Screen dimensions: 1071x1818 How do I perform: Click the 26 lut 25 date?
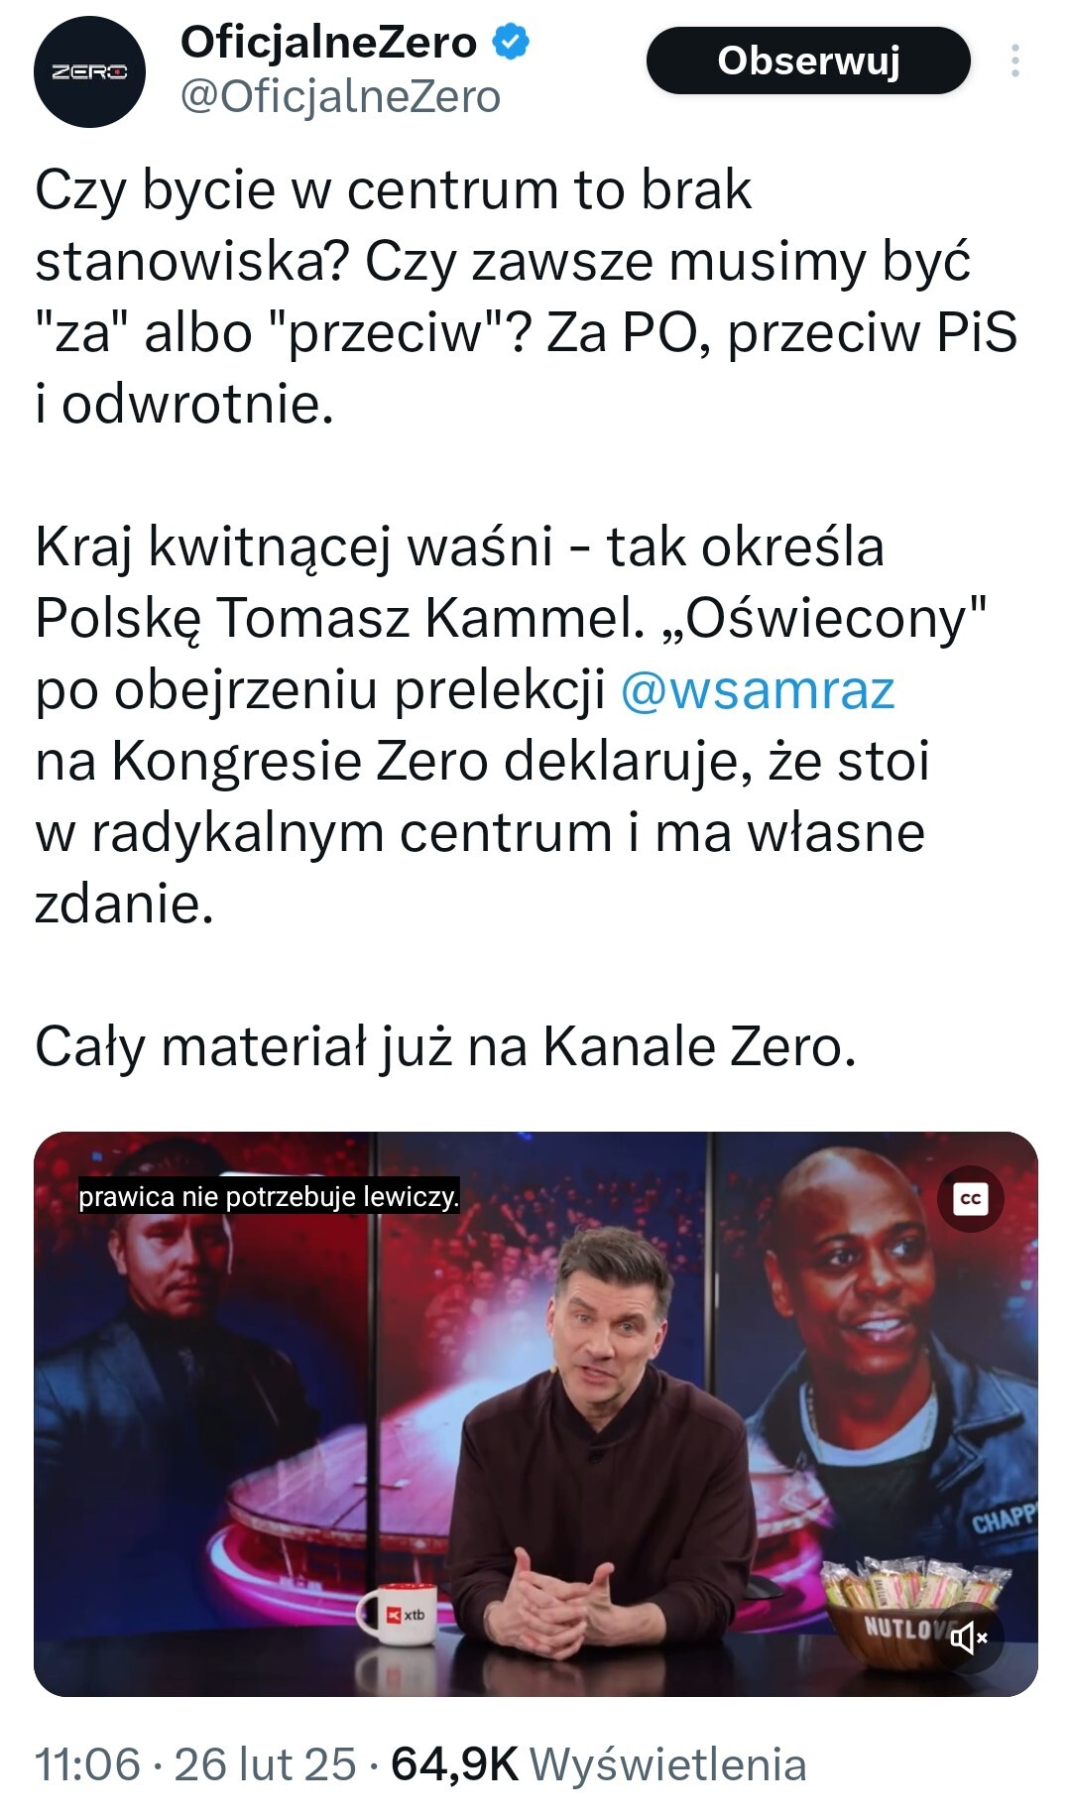click(x=265, y=1764)
